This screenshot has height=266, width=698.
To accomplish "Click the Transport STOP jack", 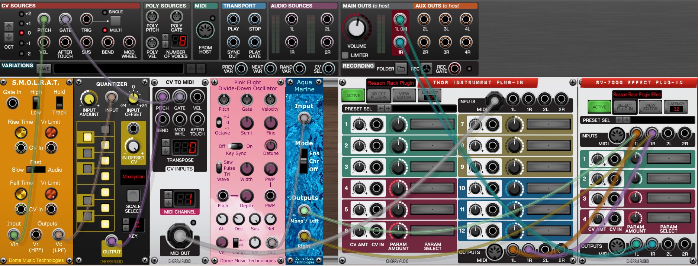I will (255, 19).
